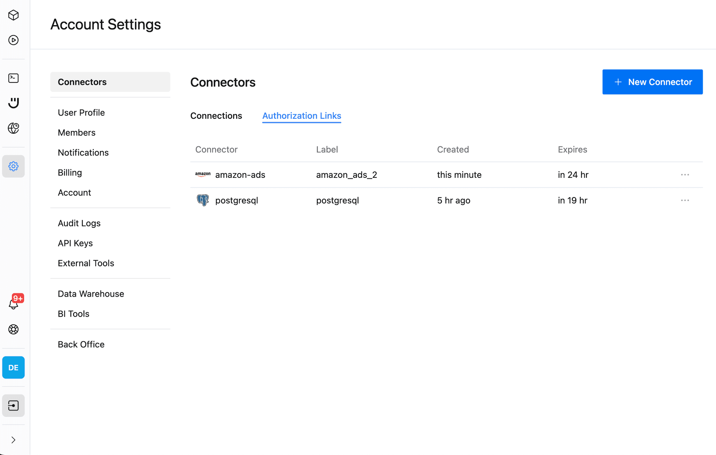Expand the sidebar with the chevron arrow
This screenshot has width=716, height=455.
[x=13, y=440]
